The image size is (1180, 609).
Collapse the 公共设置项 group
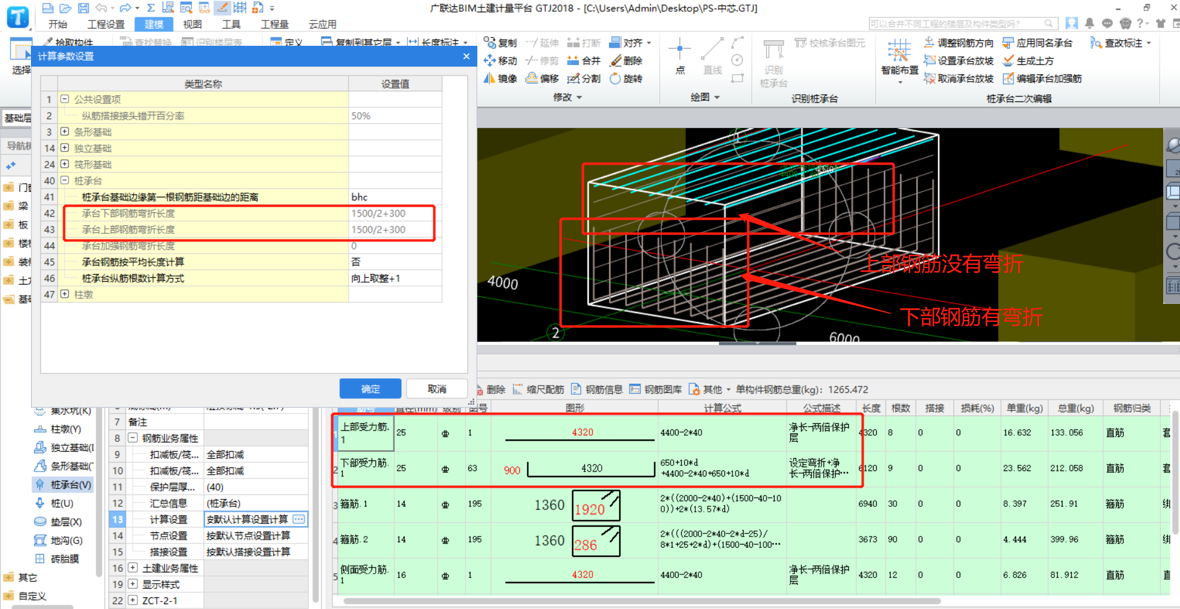64,99
